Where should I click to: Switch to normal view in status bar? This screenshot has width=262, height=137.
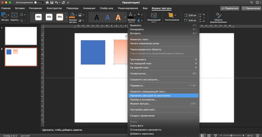202,136
